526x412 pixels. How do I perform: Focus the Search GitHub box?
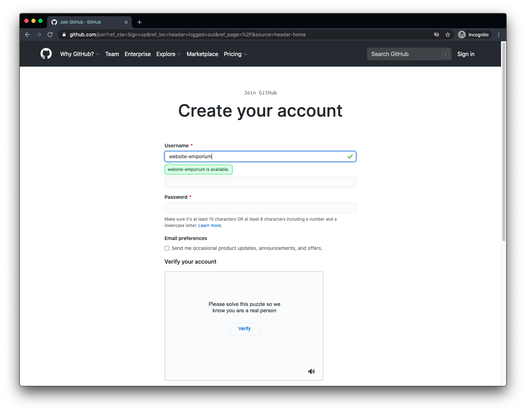[x=409, y=54]
